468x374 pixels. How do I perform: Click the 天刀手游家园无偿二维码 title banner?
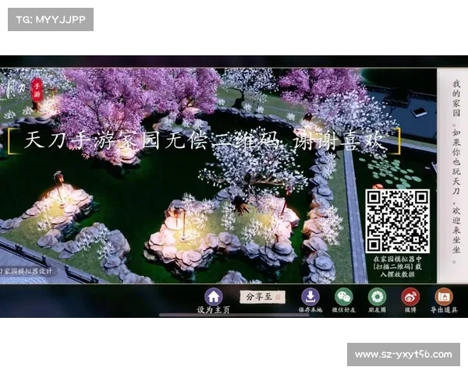tap(203, 141)
